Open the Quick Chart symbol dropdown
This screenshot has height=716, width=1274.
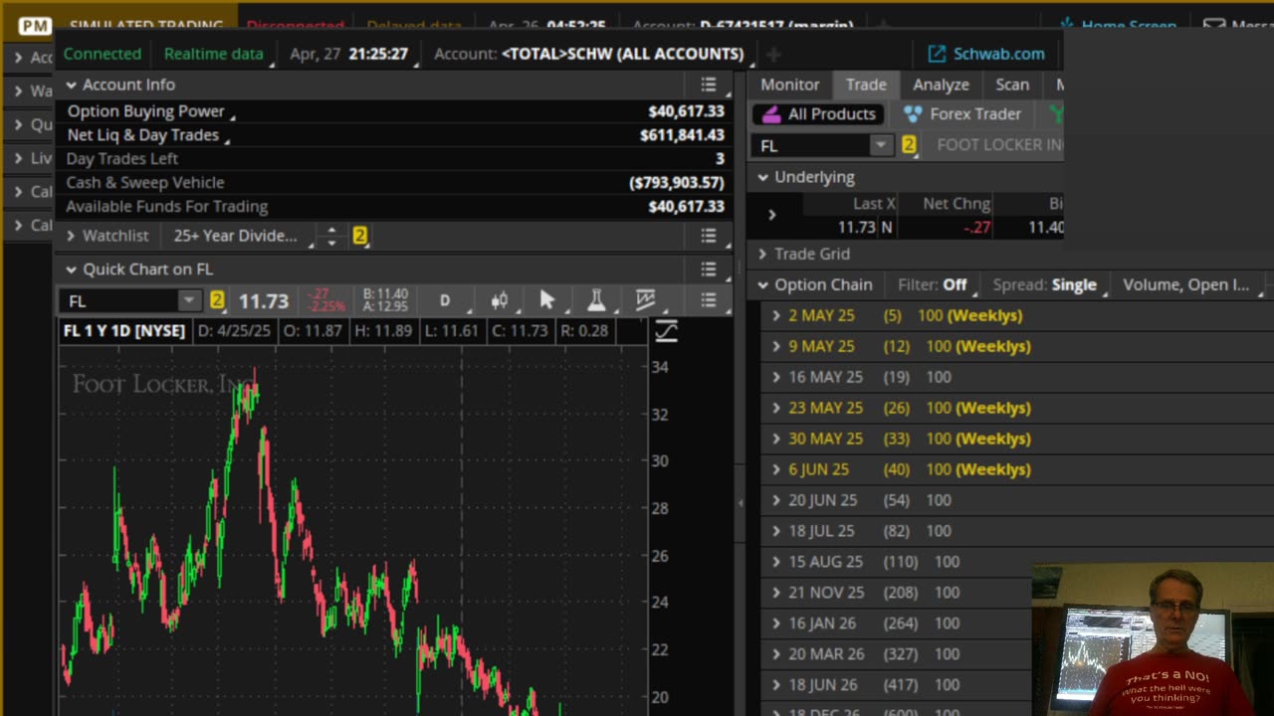click(189, 300)
